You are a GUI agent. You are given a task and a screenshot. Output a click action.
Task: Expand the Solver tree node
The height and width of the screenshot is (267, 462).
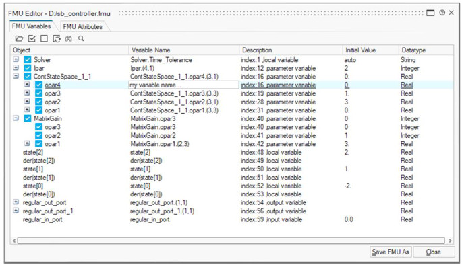click(x=16, y=59)
